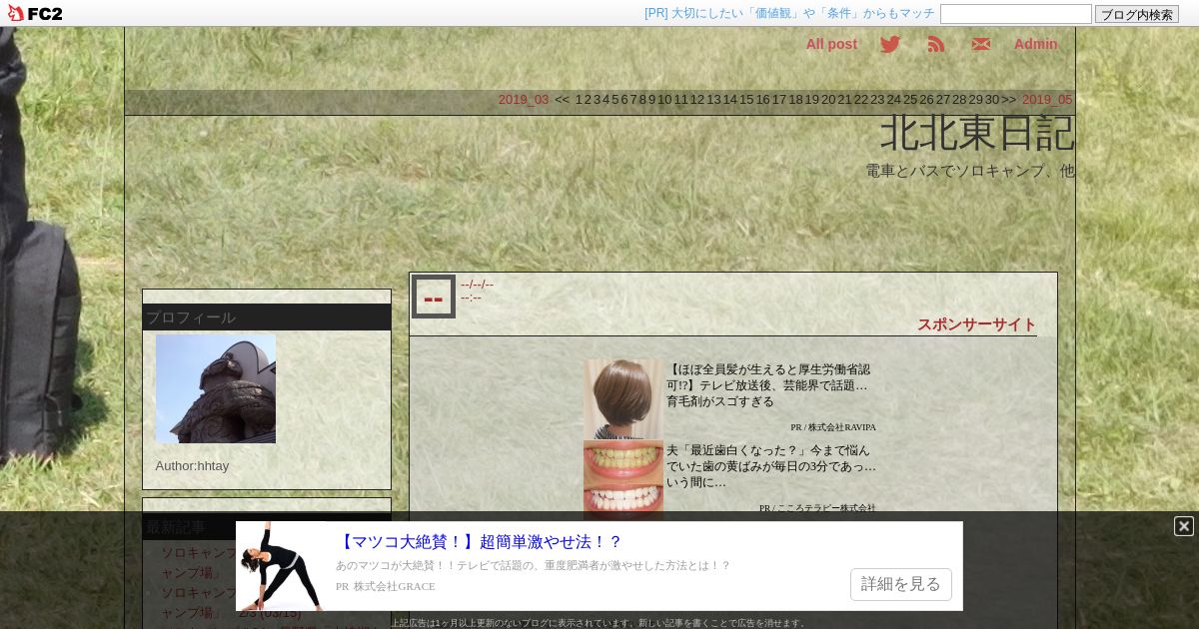This screenshot has height=629, width=1199.
Task: Click the 株式会社GRACE PR text
Action: coord(386,587)
